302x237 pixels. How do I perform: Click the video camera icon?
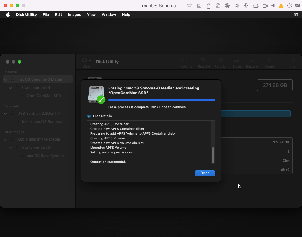click(265, 6)
